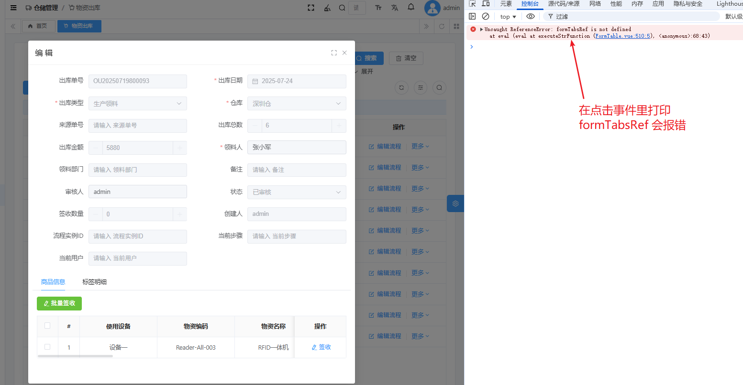Click the tab bar refresh icon

point(442,26)
